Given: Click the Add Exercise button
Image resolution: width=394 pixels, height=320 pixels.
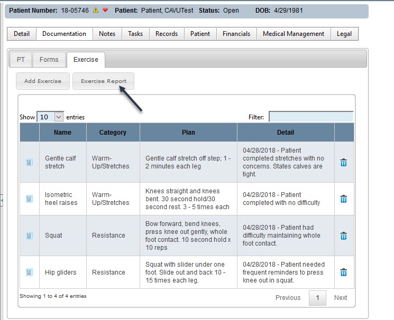Looking at the screenshot, I should (x=43, y=81).
